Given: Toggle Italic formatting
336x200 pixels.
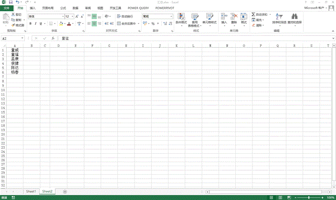Looking at the screenshot, I should pos(35,23).
